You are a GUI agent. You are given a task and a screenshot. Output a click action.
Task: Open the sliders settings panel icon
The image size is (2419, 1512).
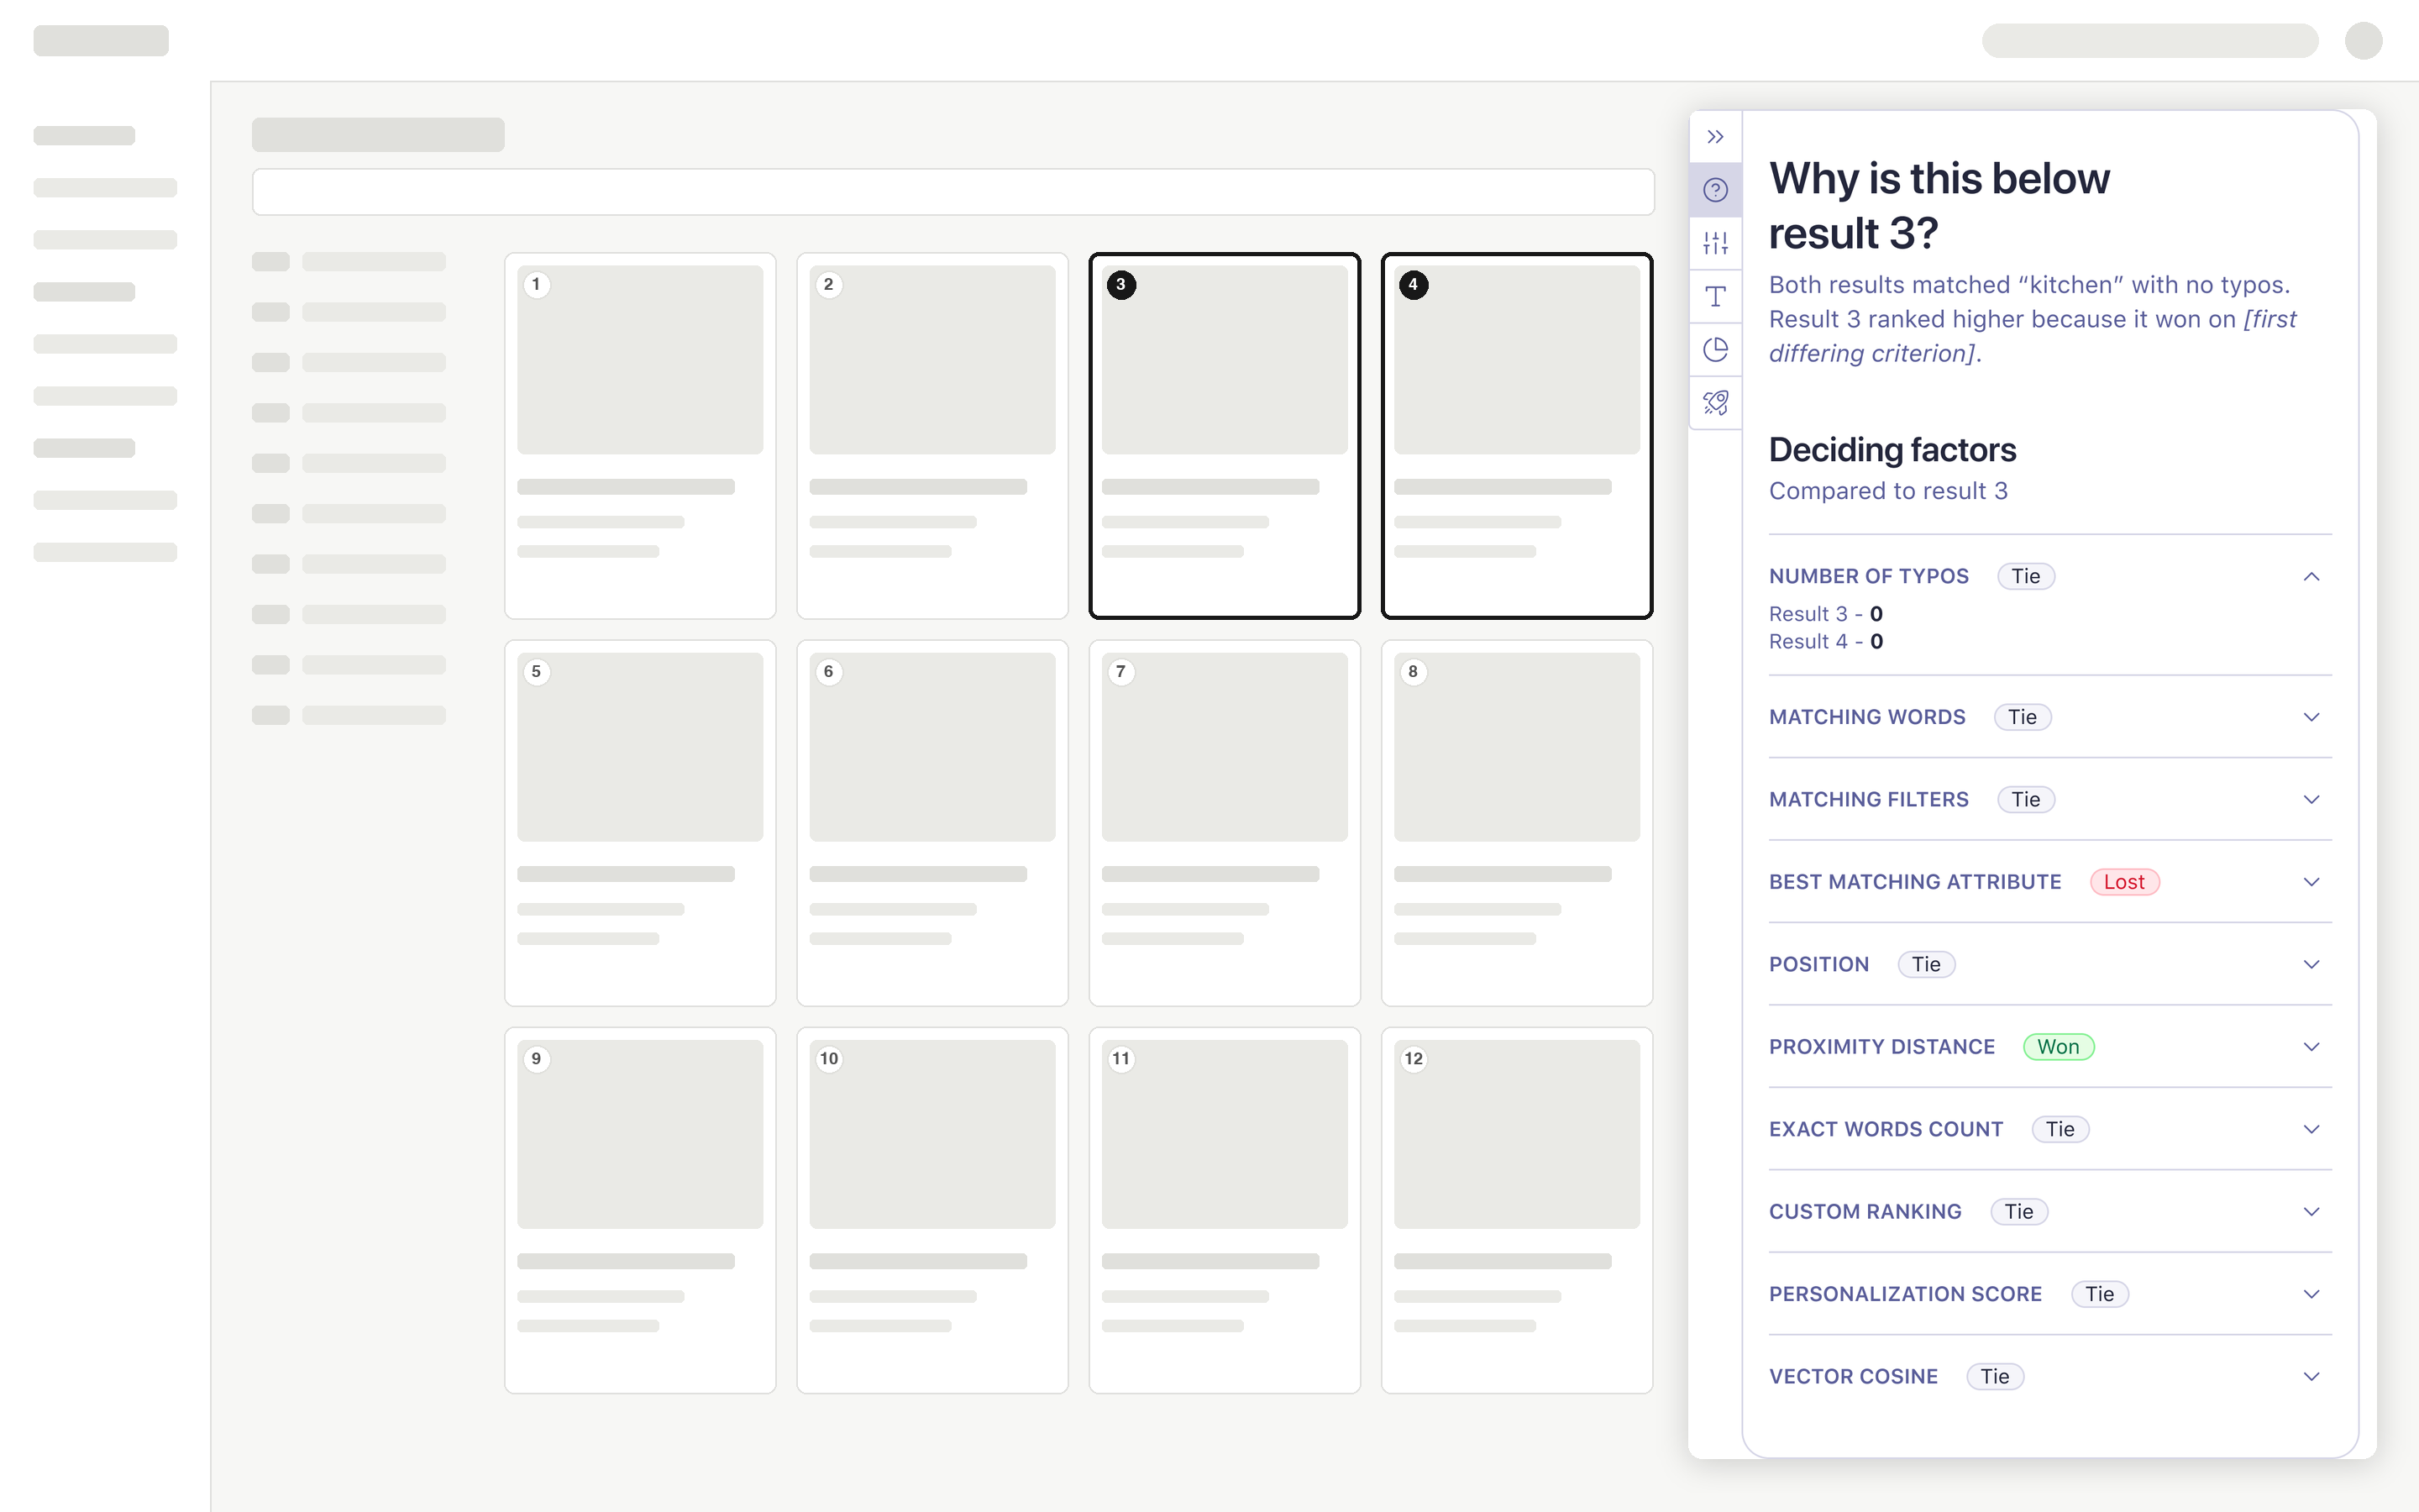click(x=1715, y=243)
